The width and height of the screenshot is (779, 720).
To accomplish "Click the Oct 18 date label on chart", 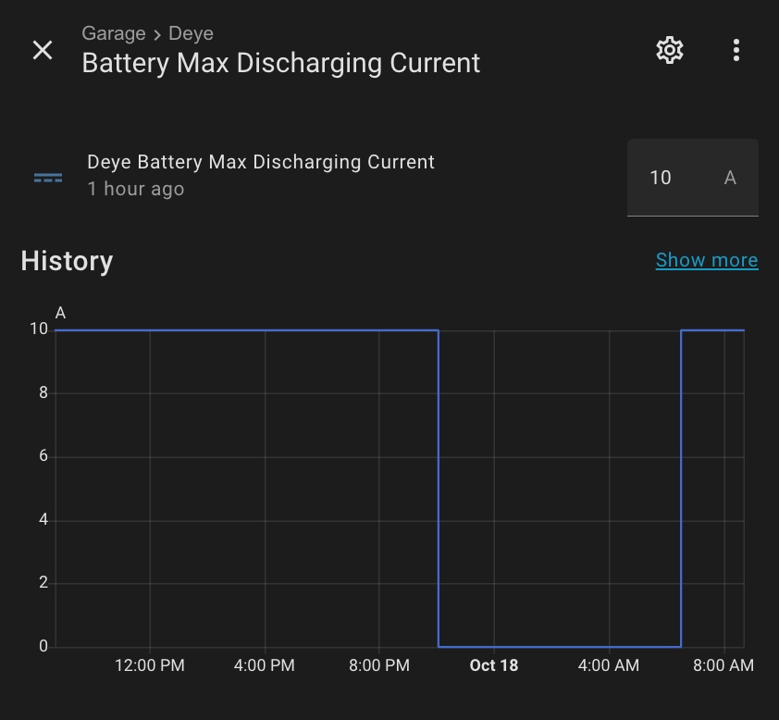I will coord(493,665).
